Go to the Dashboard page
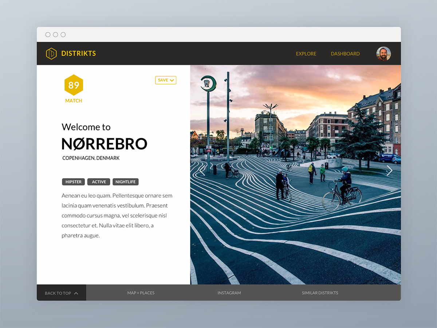 point(345,54)
